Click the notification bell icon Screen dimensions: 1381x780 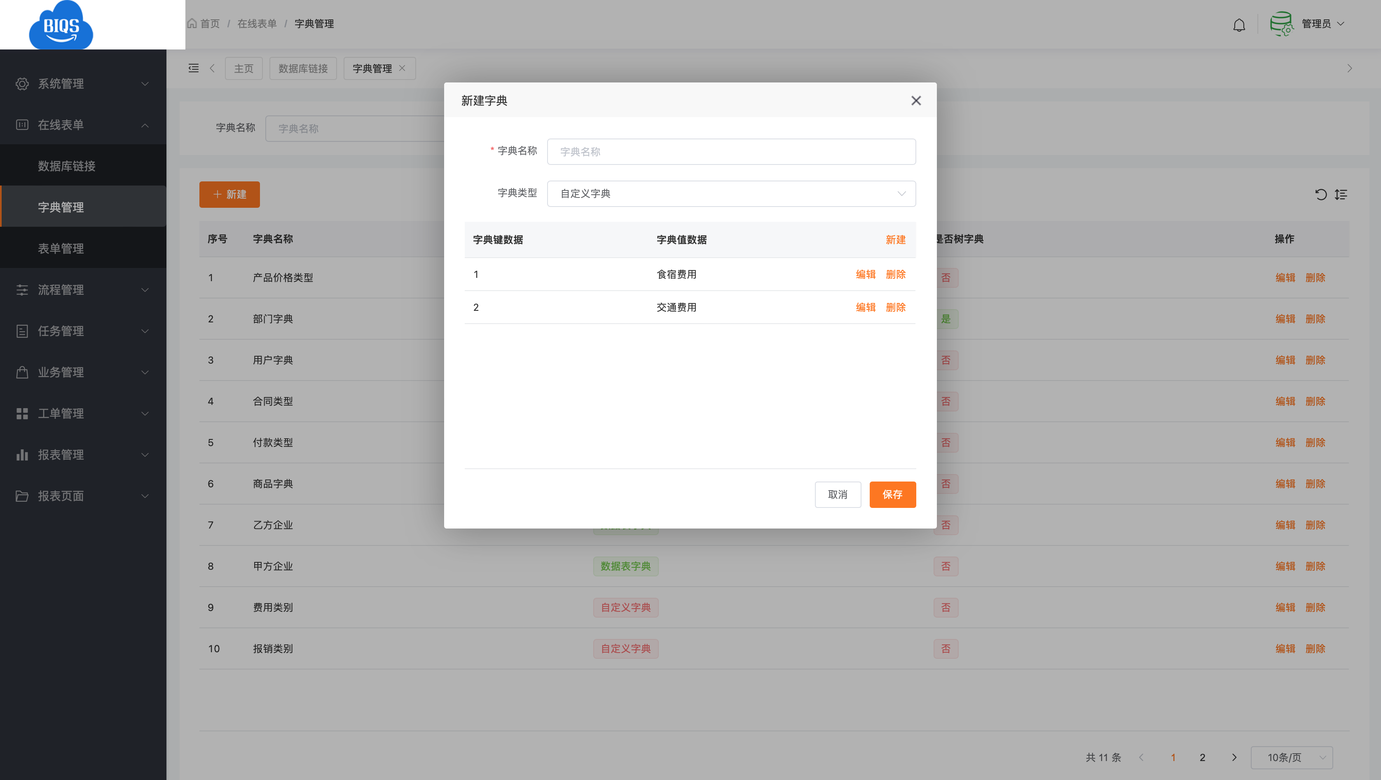pos(1238,25)
